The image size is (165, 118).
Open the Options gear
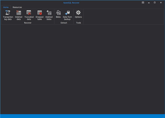78,14
